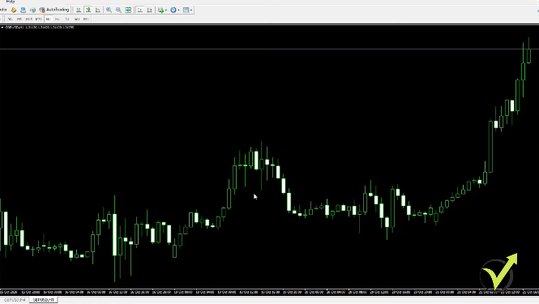Switch to the GBPUSD,H1 chart tab
The image size is (539, 304).
(x=43, y=300)
